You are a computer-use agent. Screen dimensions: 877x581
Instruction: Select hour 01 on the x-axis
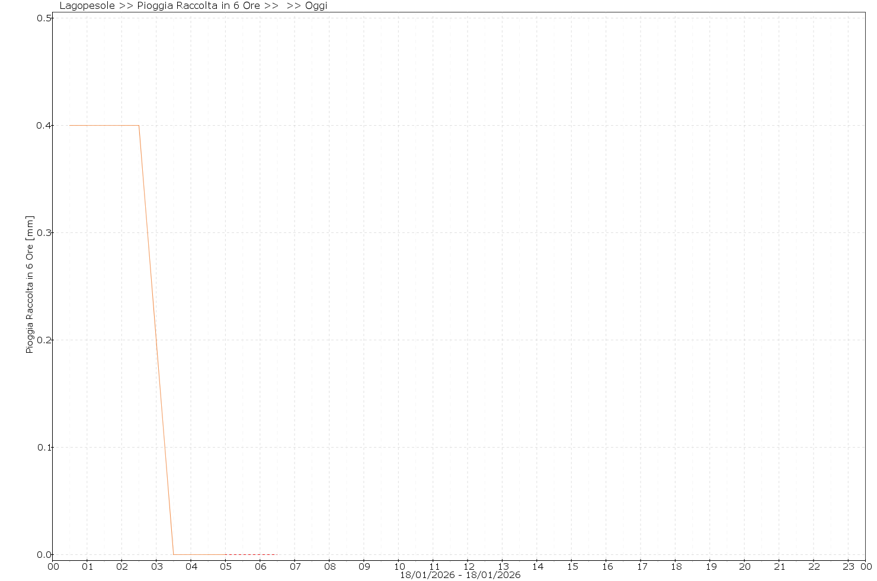click(x=87, y=567)
